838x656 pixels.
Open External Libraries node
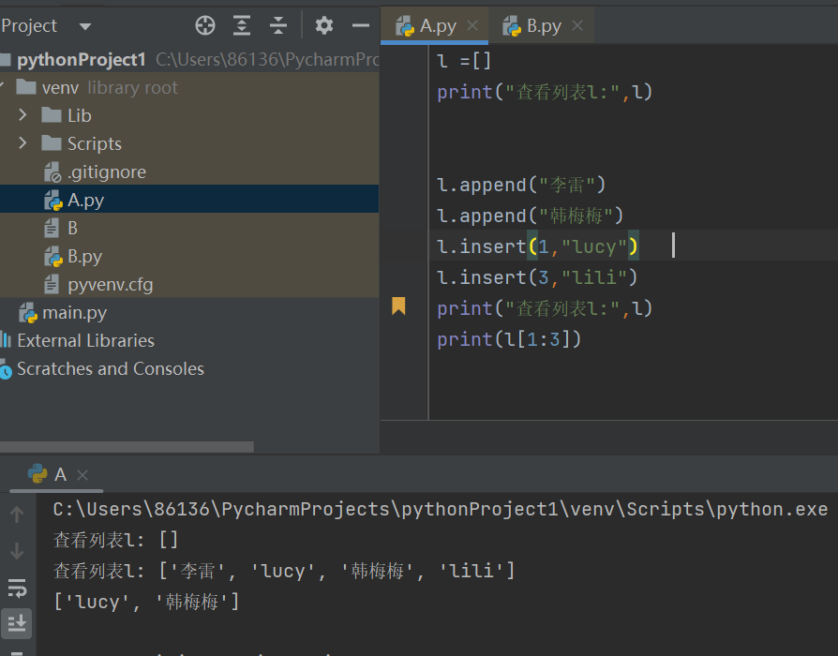pyautogui.click(x=85, y=340)
